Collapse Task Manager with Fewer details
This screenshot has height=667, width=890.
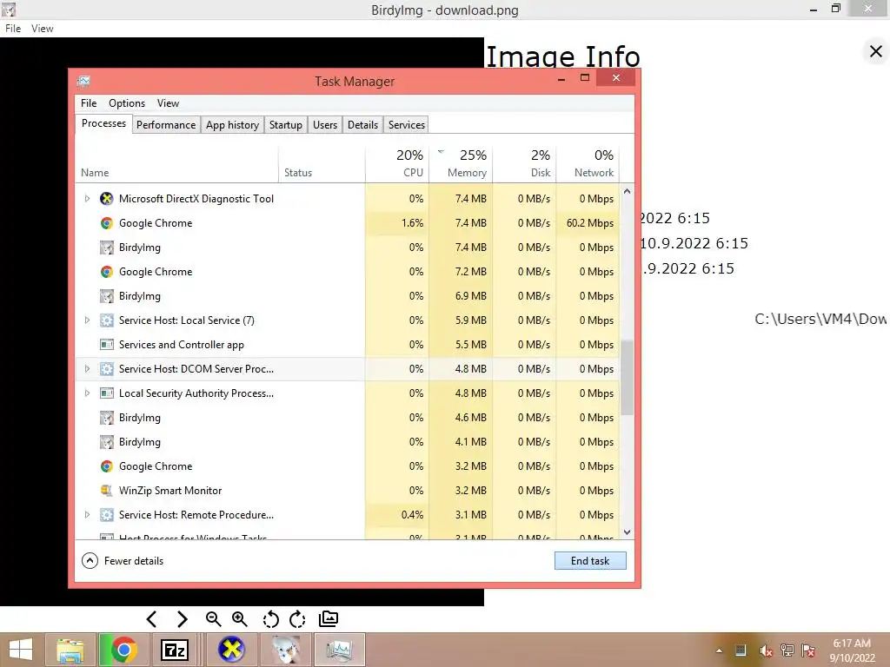tap(123, 561)
